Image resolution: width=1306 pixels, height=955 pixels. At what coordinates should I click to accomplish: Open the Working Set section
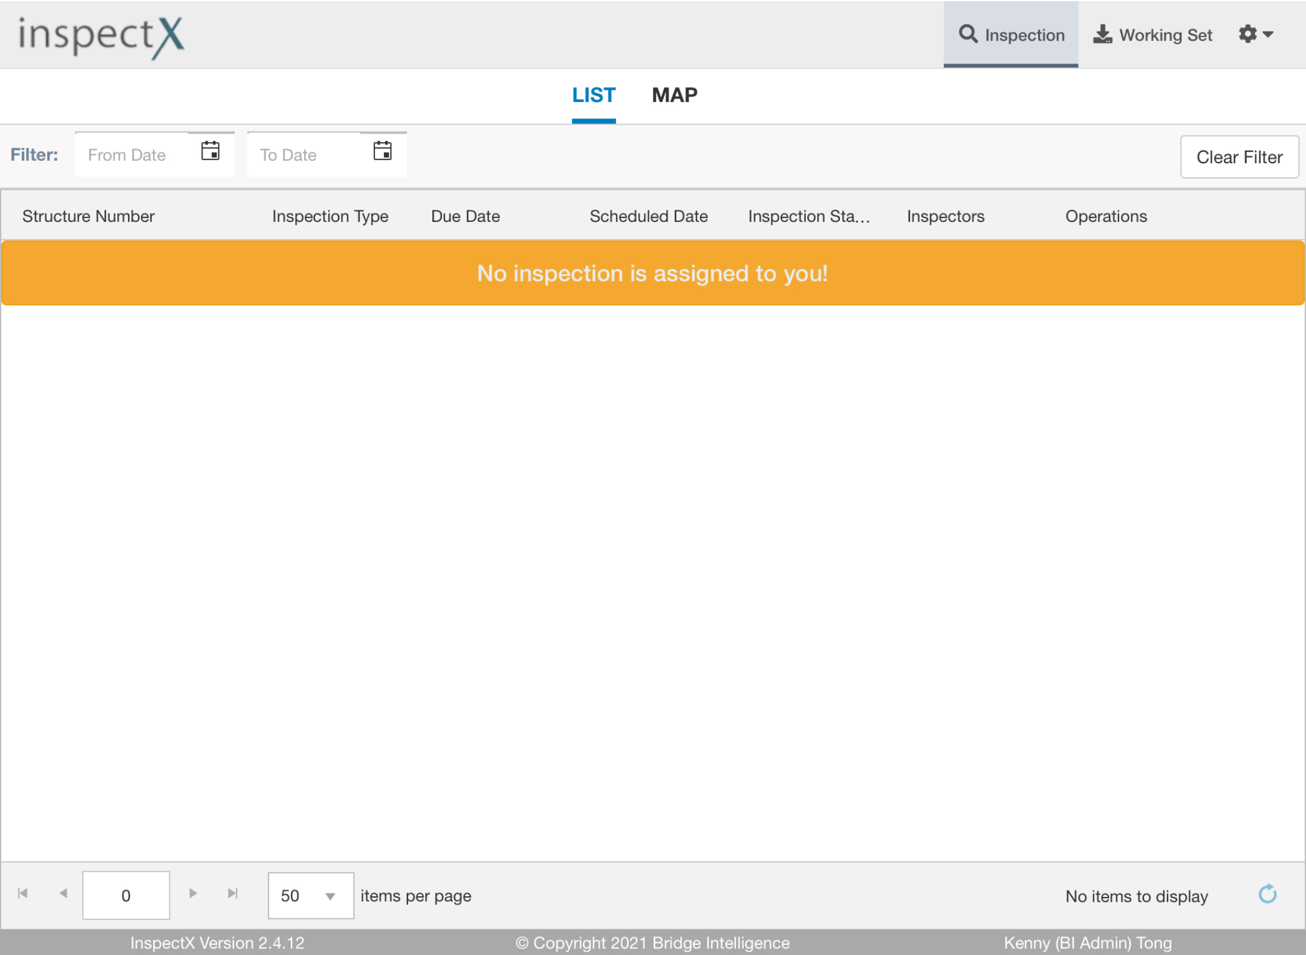1152,34
